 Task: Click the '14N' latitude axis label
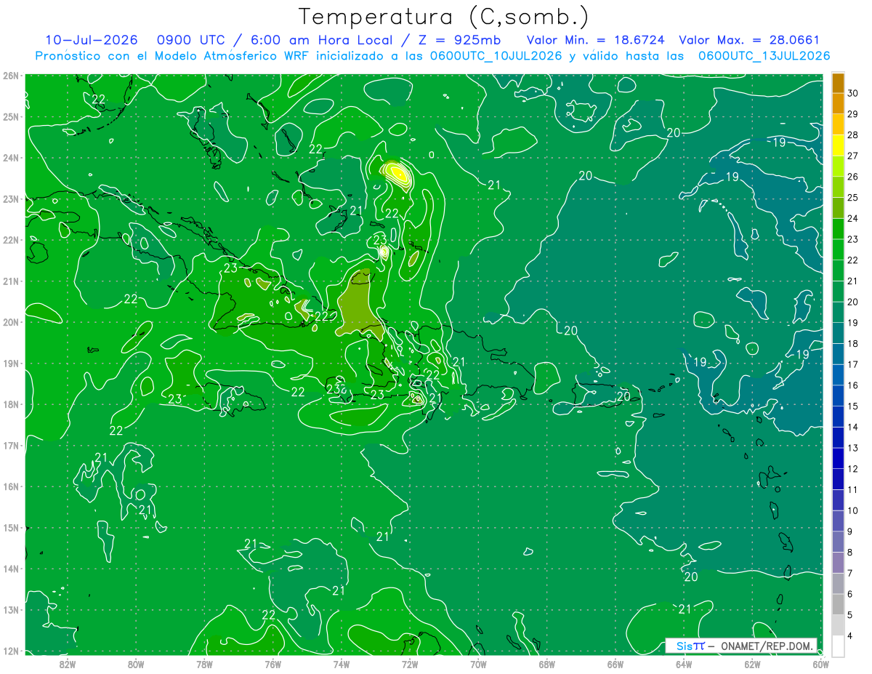pos(11,569)
